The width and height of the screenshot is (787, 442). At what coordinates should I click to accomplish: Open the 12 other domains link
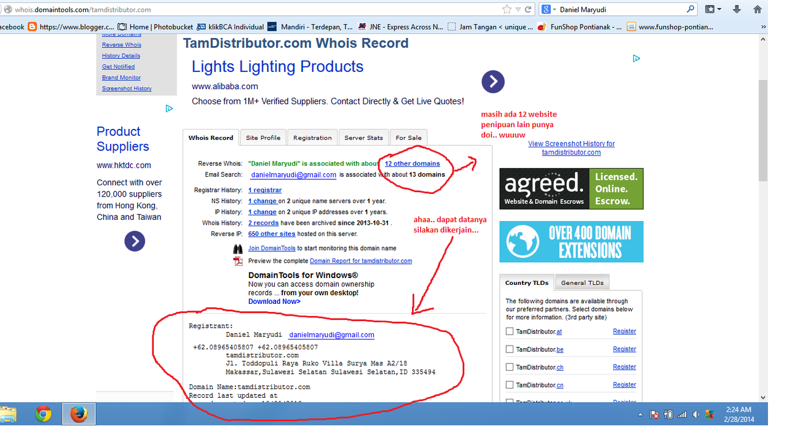pyautogui.click(x=413, y=164)
